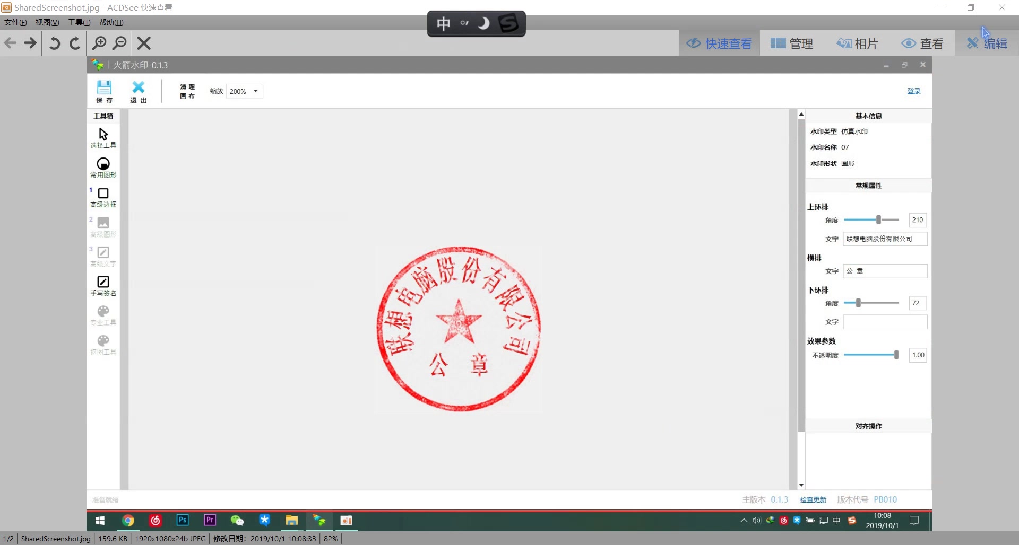Adjust 上环排 angle slider
This screenshot has height=545, width=1019.
(878, 219)
